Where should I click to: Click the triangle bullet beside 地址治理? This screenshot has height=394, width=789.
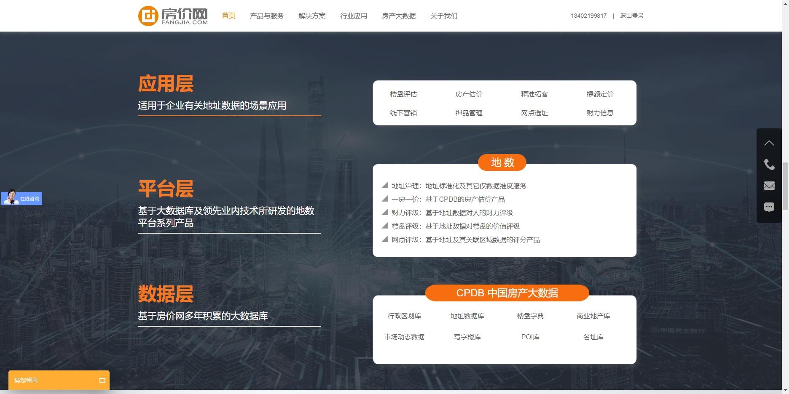coord(384,185)
